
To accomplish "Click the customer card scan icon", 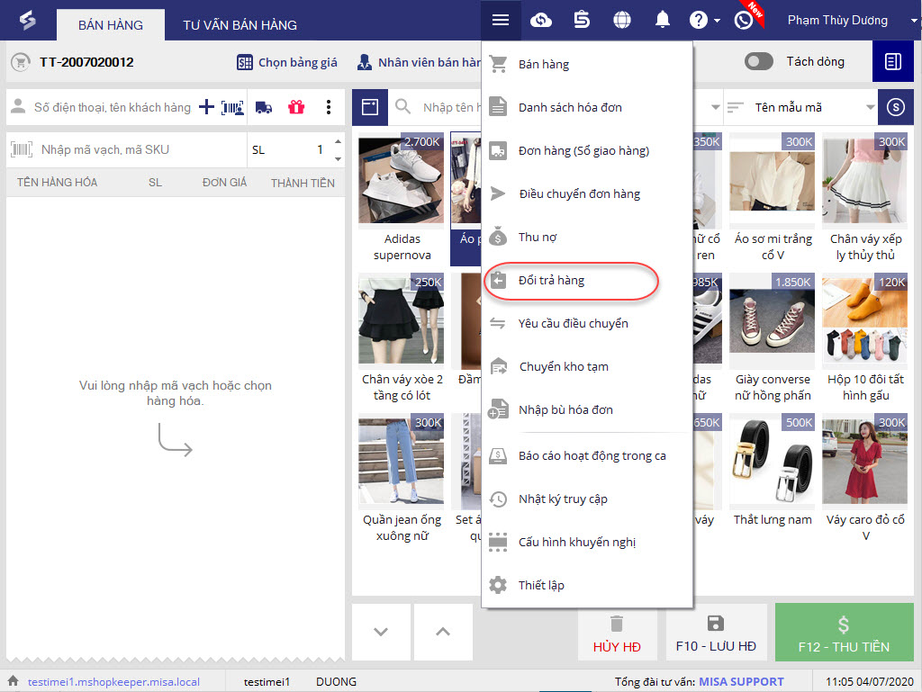I will [233, 107].
